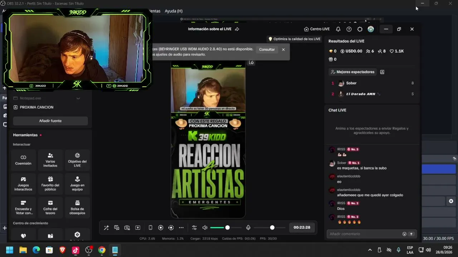Screen dimensions: 458x257
Task: Share via Información sobre el LIVE arrow
Action: tap(237, 29)
